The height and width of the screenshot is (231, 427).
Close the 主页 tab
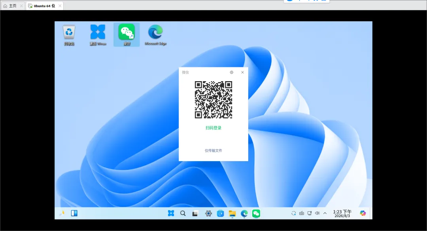click(21, 6)
